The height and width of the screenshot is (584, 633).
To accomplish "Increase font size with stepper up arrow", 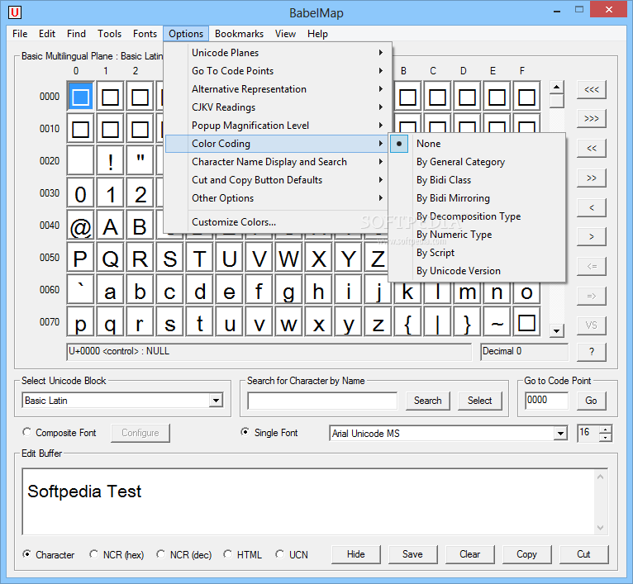I will [606, 430].
